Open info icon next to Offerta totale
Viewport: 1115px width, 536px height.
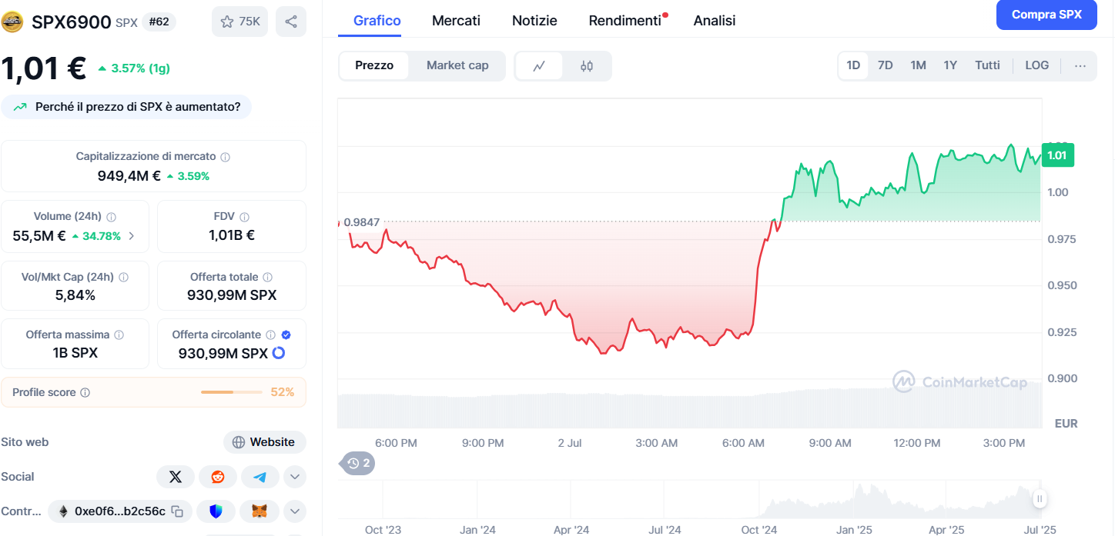coord(267,277)
